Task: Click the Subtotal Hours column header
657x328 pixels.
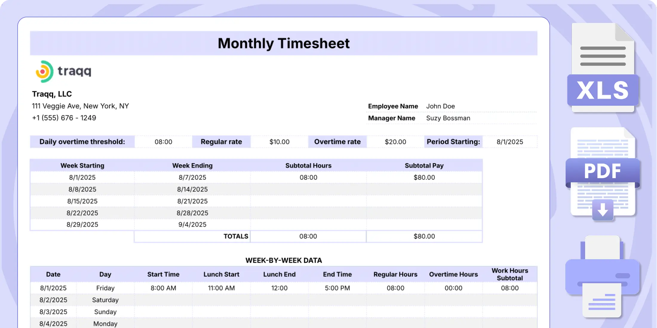Action: tap(308, 165)
